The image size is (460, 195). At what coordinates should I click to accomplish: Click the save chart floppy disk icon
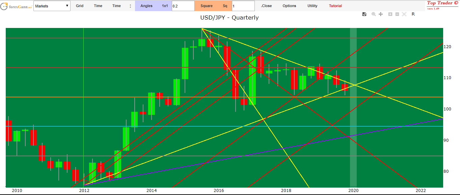364,14
